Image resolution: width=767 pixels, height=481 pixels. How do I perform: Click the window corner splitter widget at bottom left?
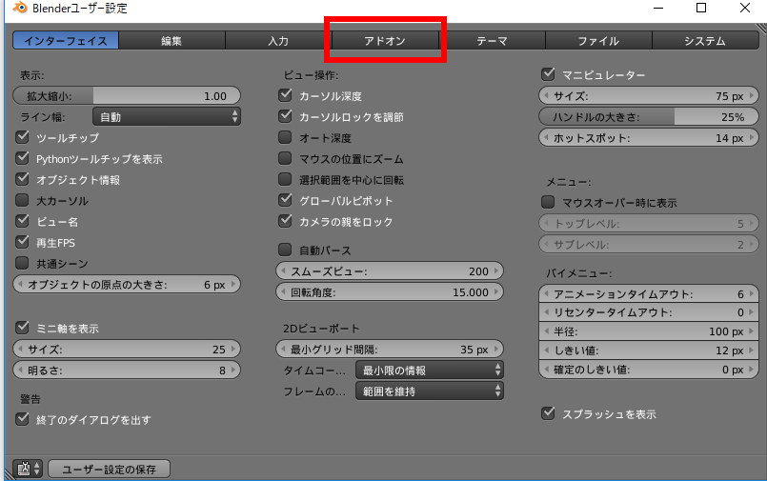[10, 475]
